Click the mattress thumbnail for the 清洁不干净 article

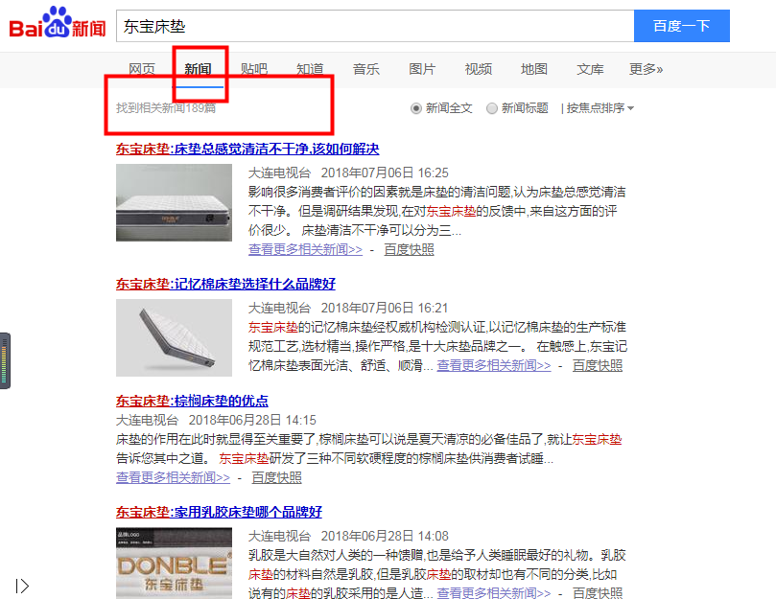click(x=175, y=203)
